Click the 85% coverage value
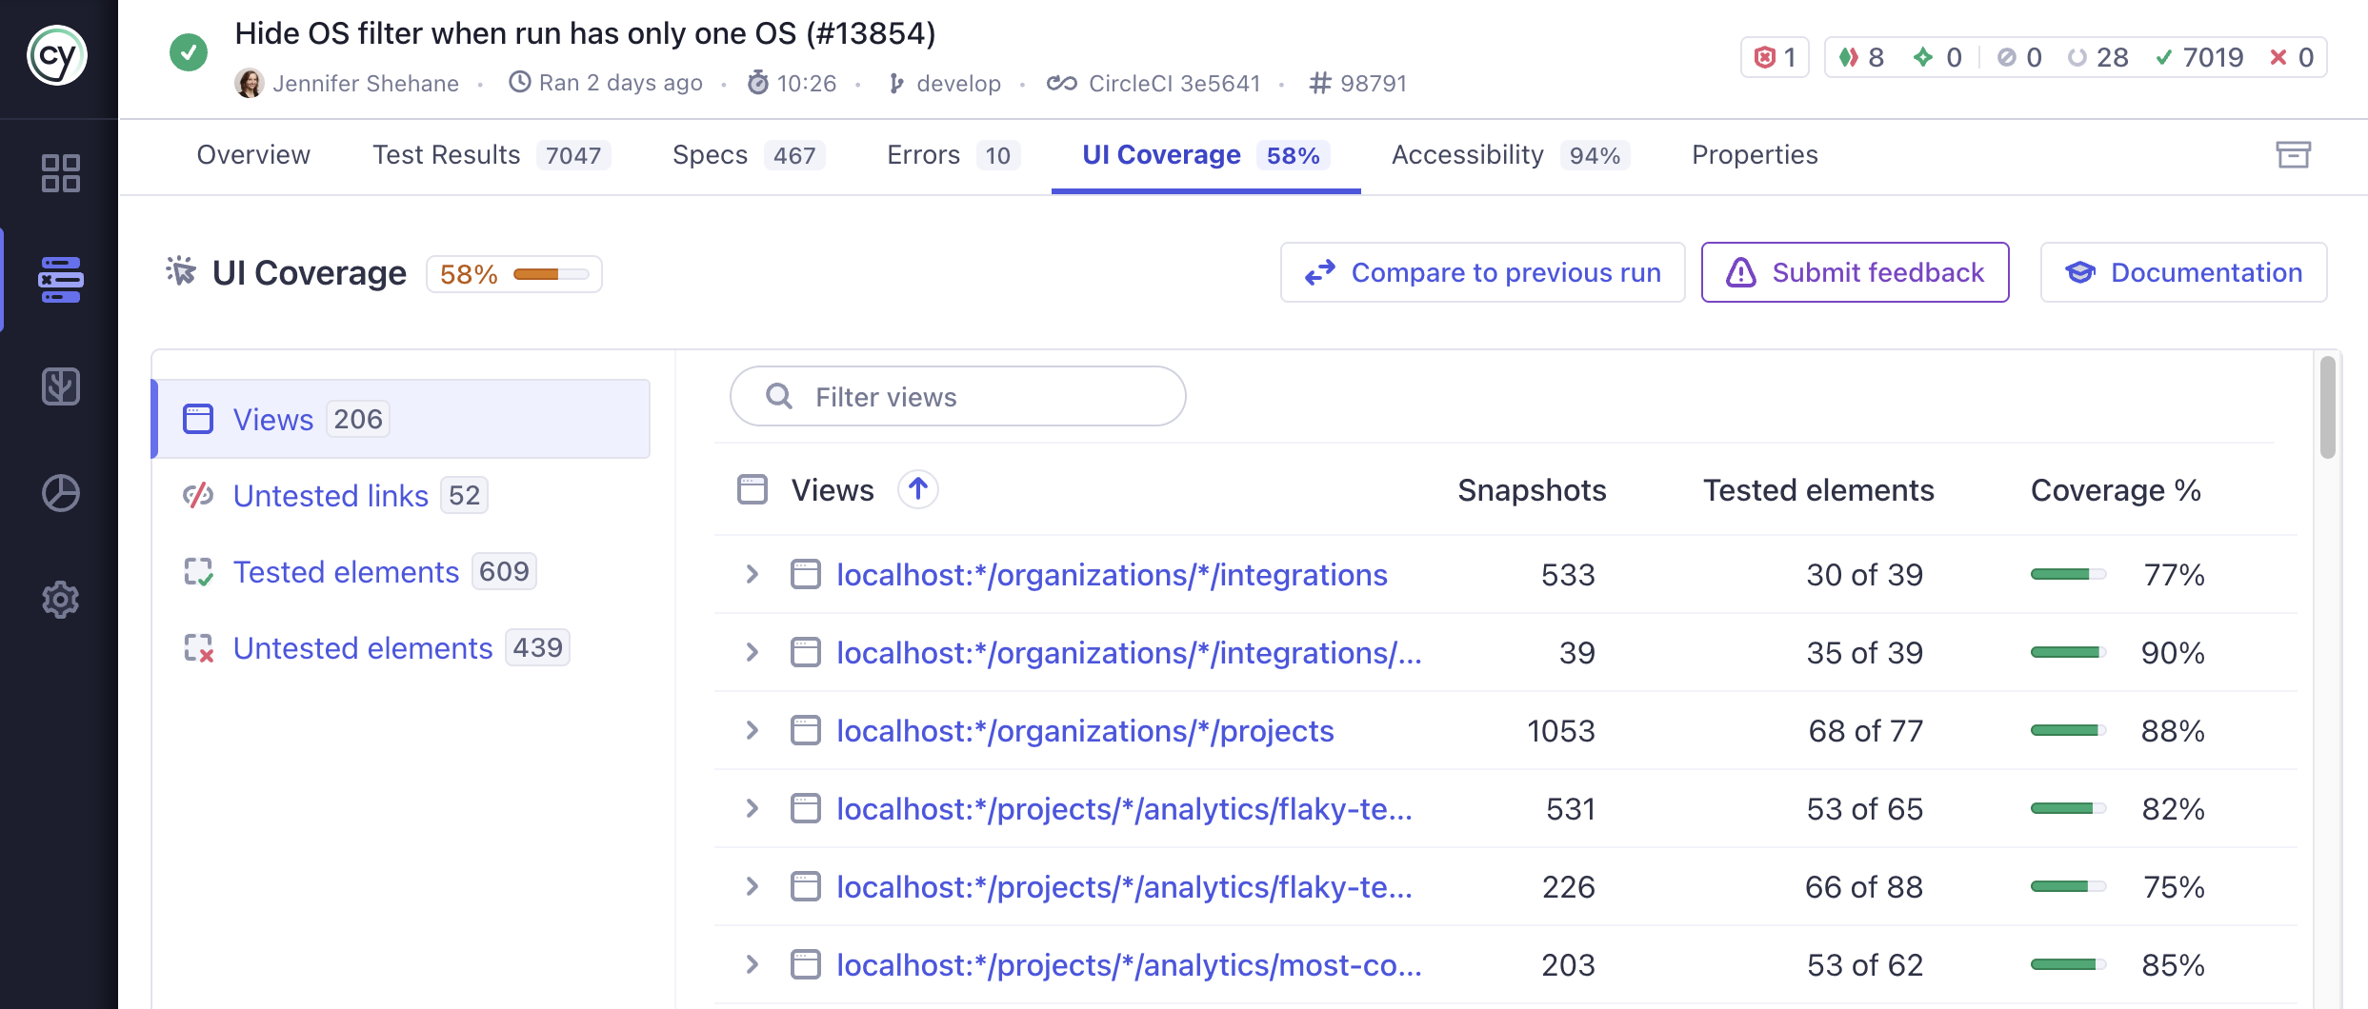 click(x=2173, y=964)
